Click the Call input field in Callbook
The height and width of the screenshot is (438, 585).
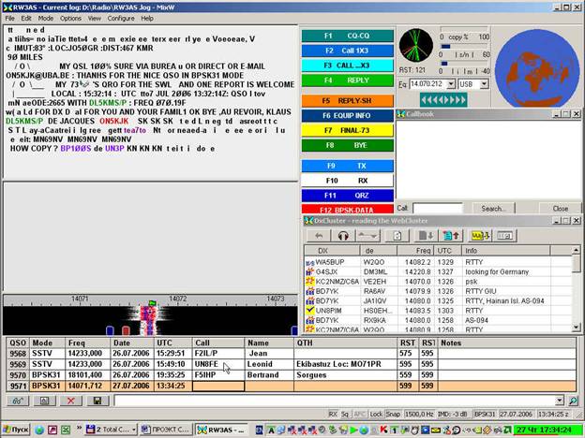click(x=438, y=209)
